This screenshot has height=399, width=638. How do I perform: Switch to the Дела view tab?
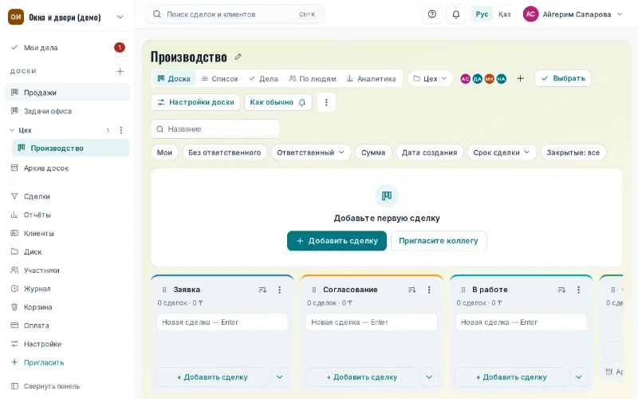click(263, 78)
